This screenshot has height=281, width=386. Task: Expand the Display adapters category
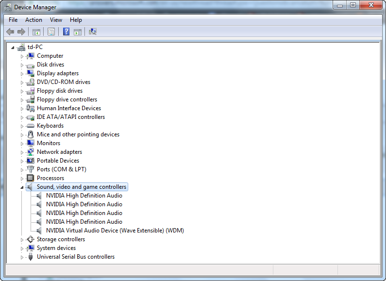[x=22, y=74]
